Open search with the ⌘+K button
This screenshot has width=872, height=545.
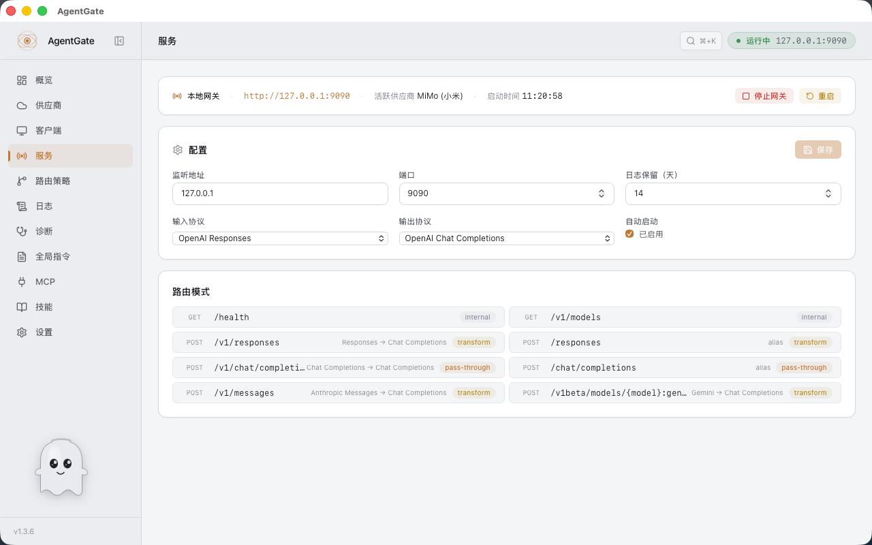701,41
